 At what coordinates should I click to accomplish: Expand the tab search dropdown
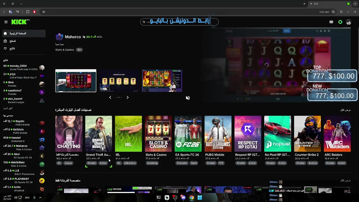355,4
